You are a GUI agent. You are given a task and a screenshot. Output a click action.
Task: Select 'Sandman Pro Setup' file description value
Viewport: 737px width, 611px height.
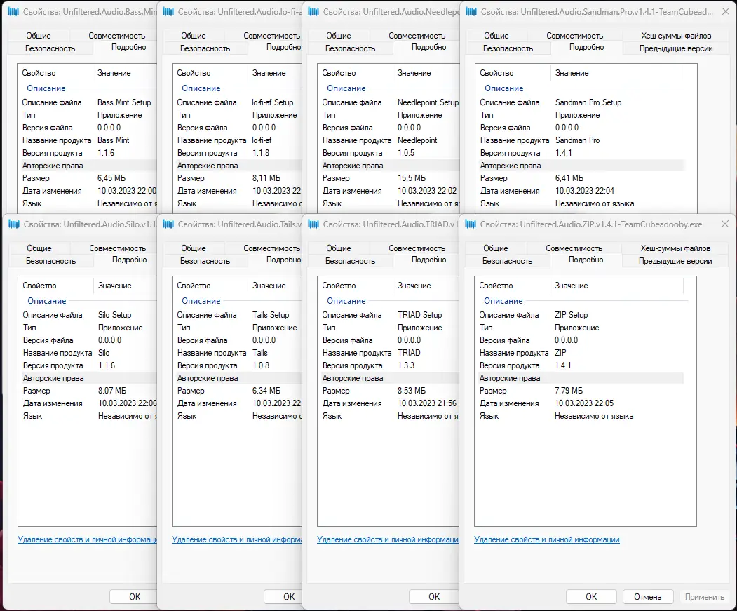[x=588, y=102]
